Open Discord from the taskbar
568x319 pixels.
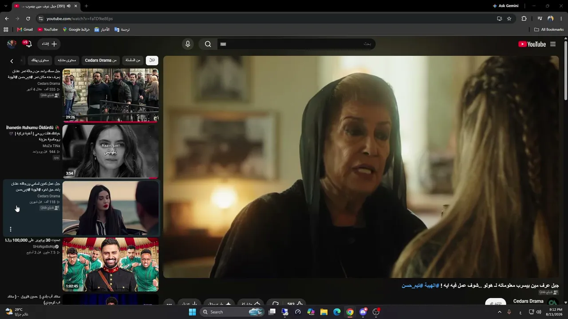tap(363, 312)
